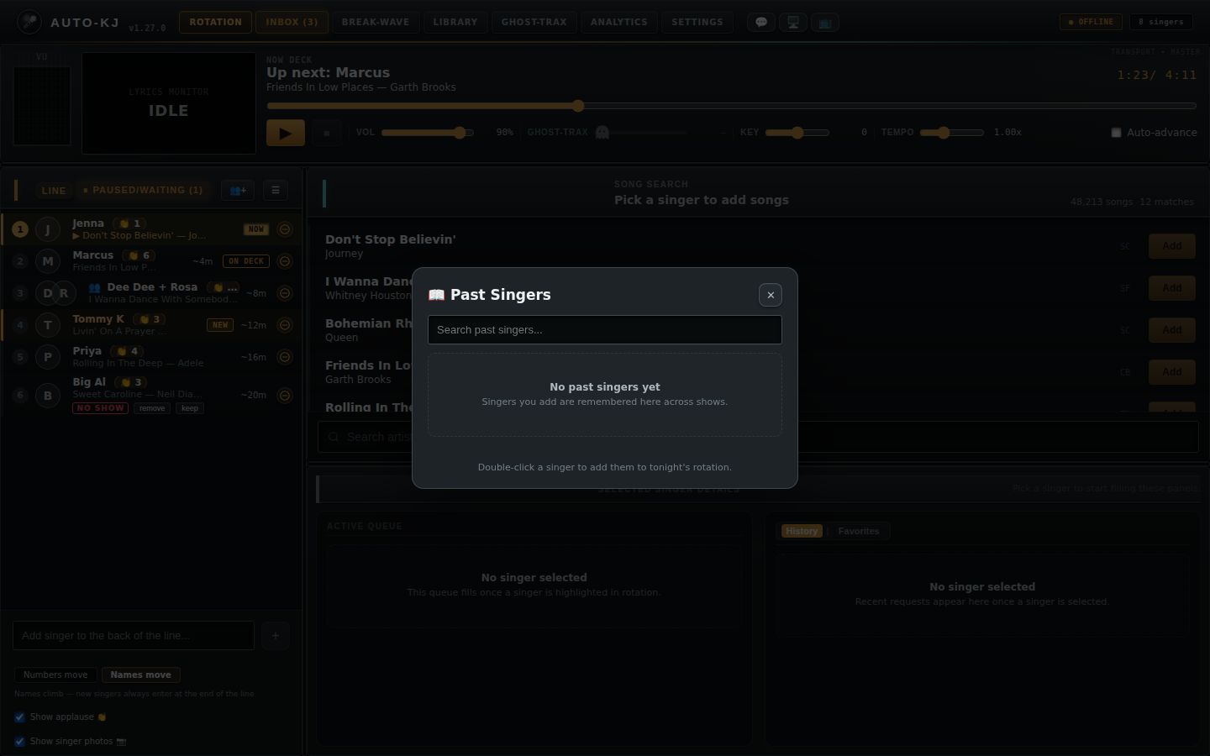Viewport: 1210px width, 756px height.
Task: Open the rotation list menu icon
Action: tap(276, 190)
